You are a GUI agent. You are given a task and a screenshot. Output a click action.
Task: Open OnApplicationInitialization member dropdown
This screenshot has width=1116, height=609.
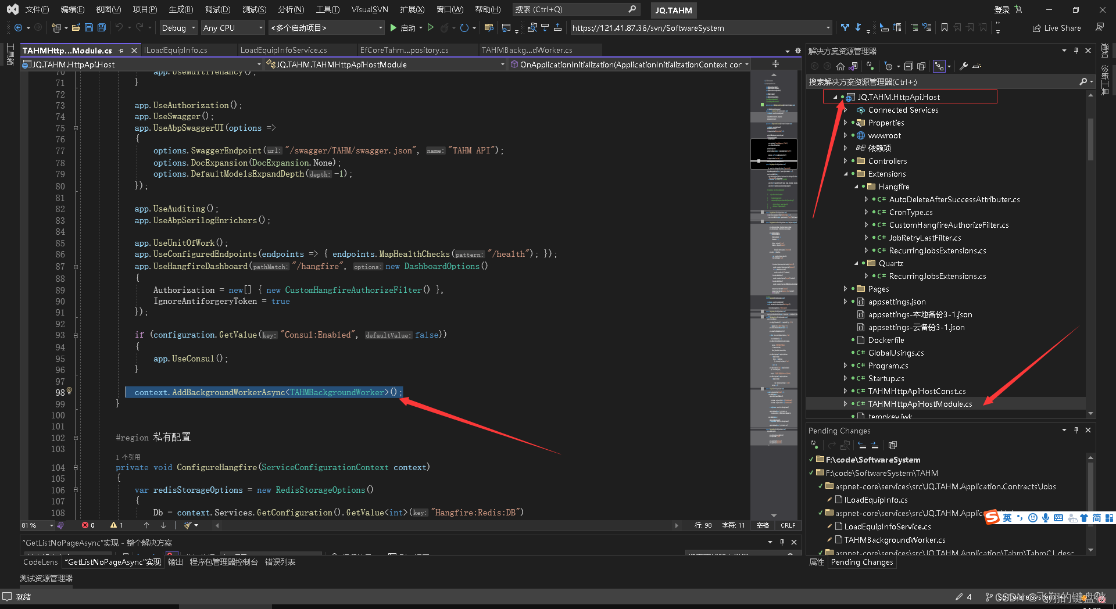(x=630, y=65)
